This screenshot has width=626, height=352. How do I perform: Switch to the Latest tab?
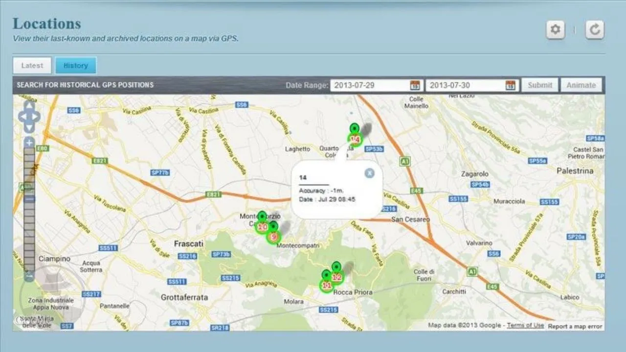[x=32, y=66]
